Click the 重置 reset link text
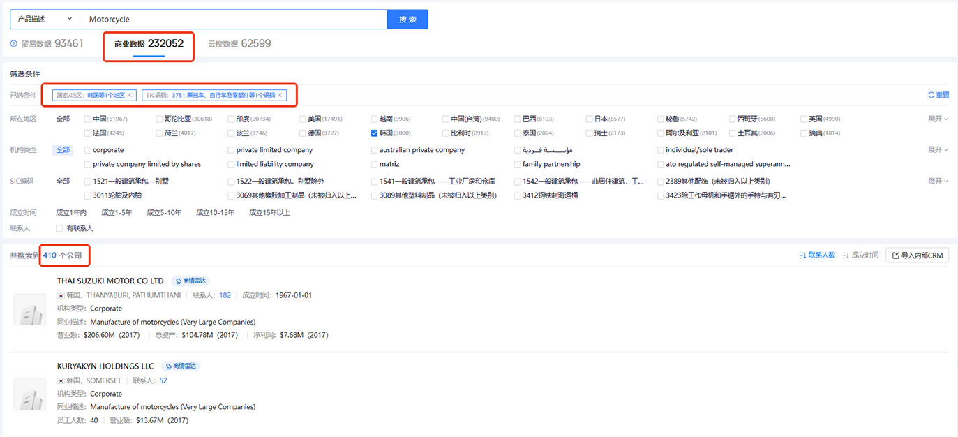 (943, 95)
